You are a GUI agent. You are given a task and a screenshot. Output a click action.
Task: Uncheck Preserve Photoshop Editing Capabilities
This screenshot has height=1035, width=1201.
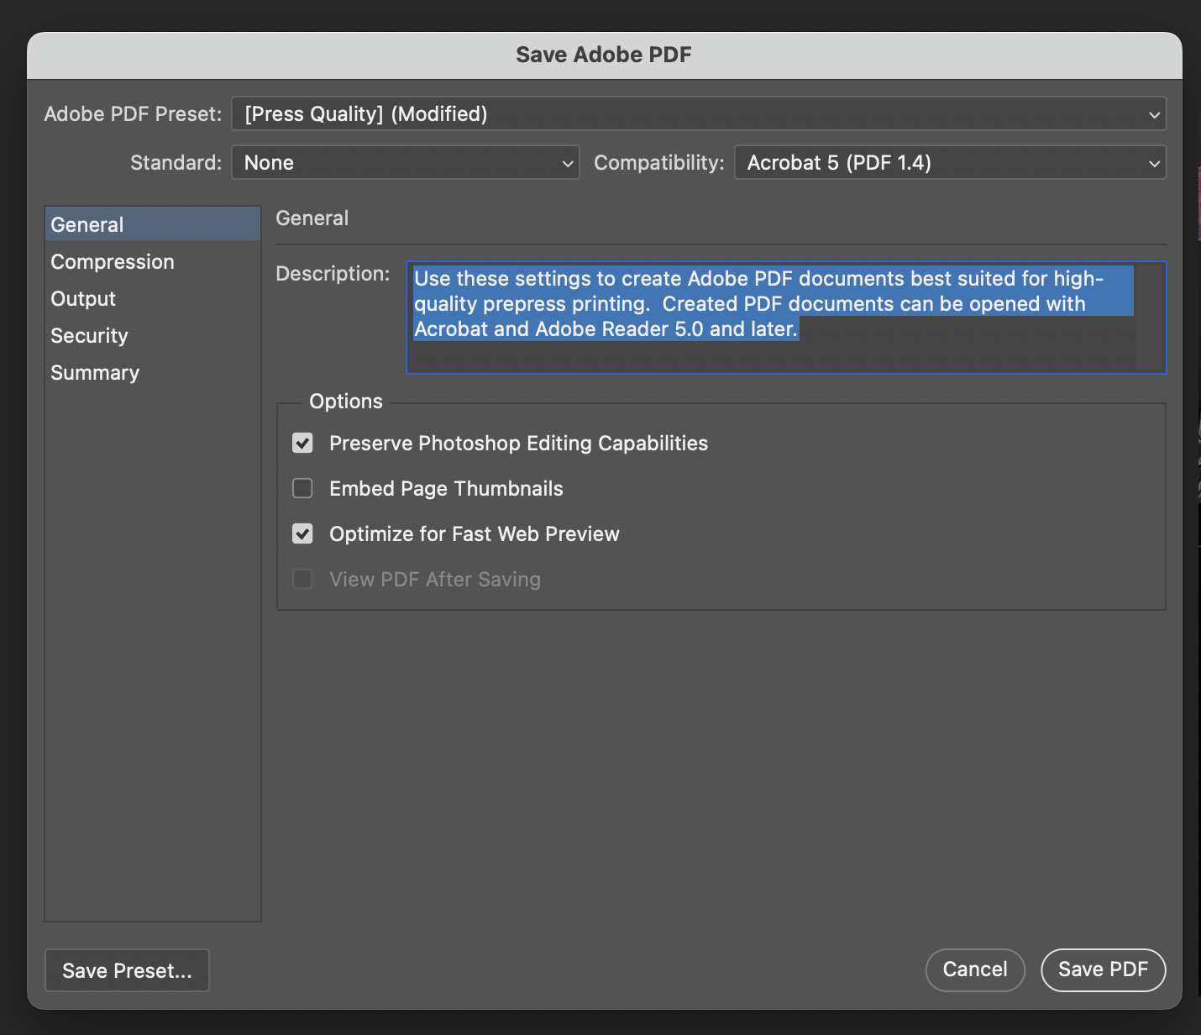pyautogui.click(x=302, y=443)
